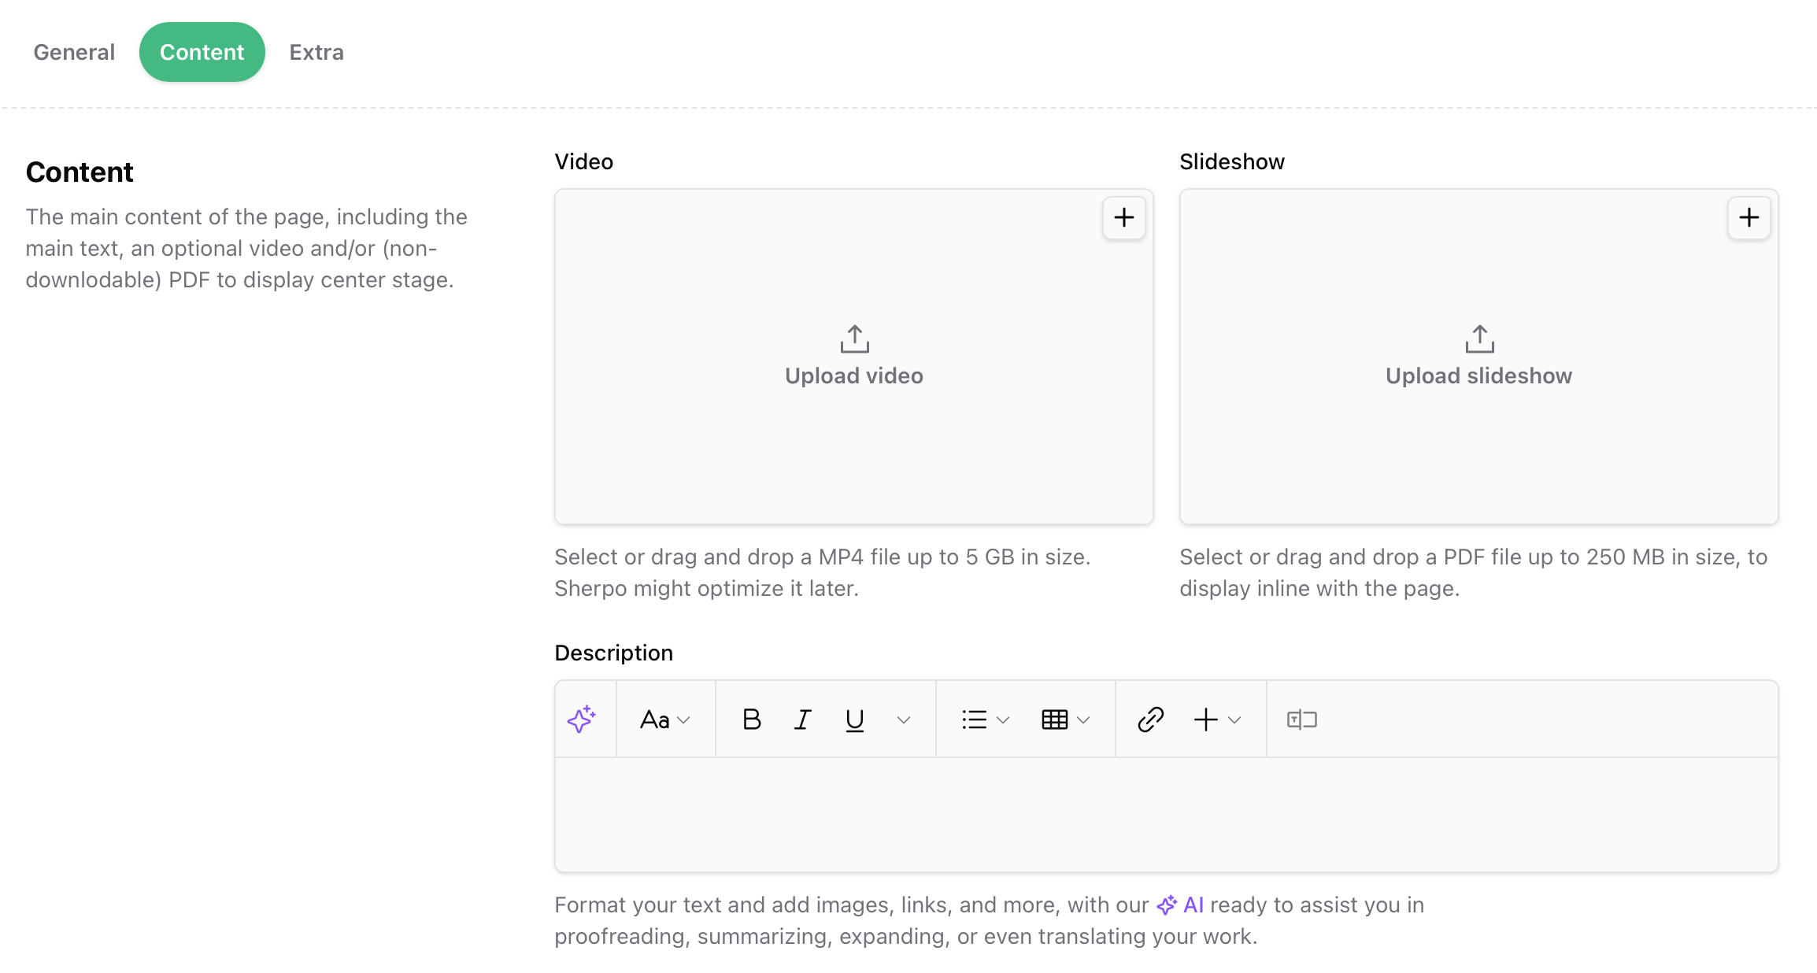Screen dimensions: 1817x973
Task: Click the upload arrow icon under Video
Action: [853, 339]
